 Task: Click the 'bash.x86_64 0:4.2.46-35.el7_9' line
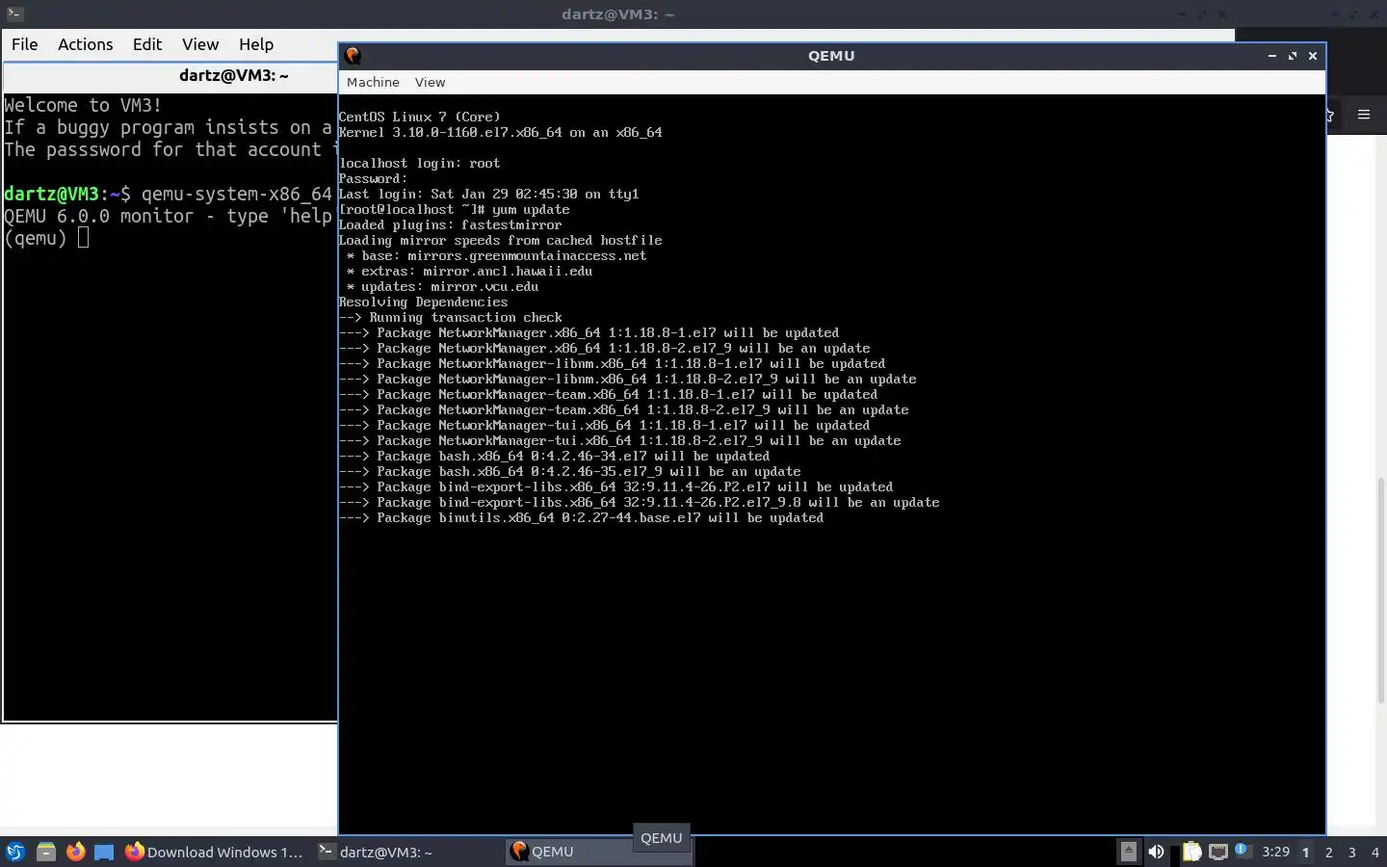click(x=569, y=471)
